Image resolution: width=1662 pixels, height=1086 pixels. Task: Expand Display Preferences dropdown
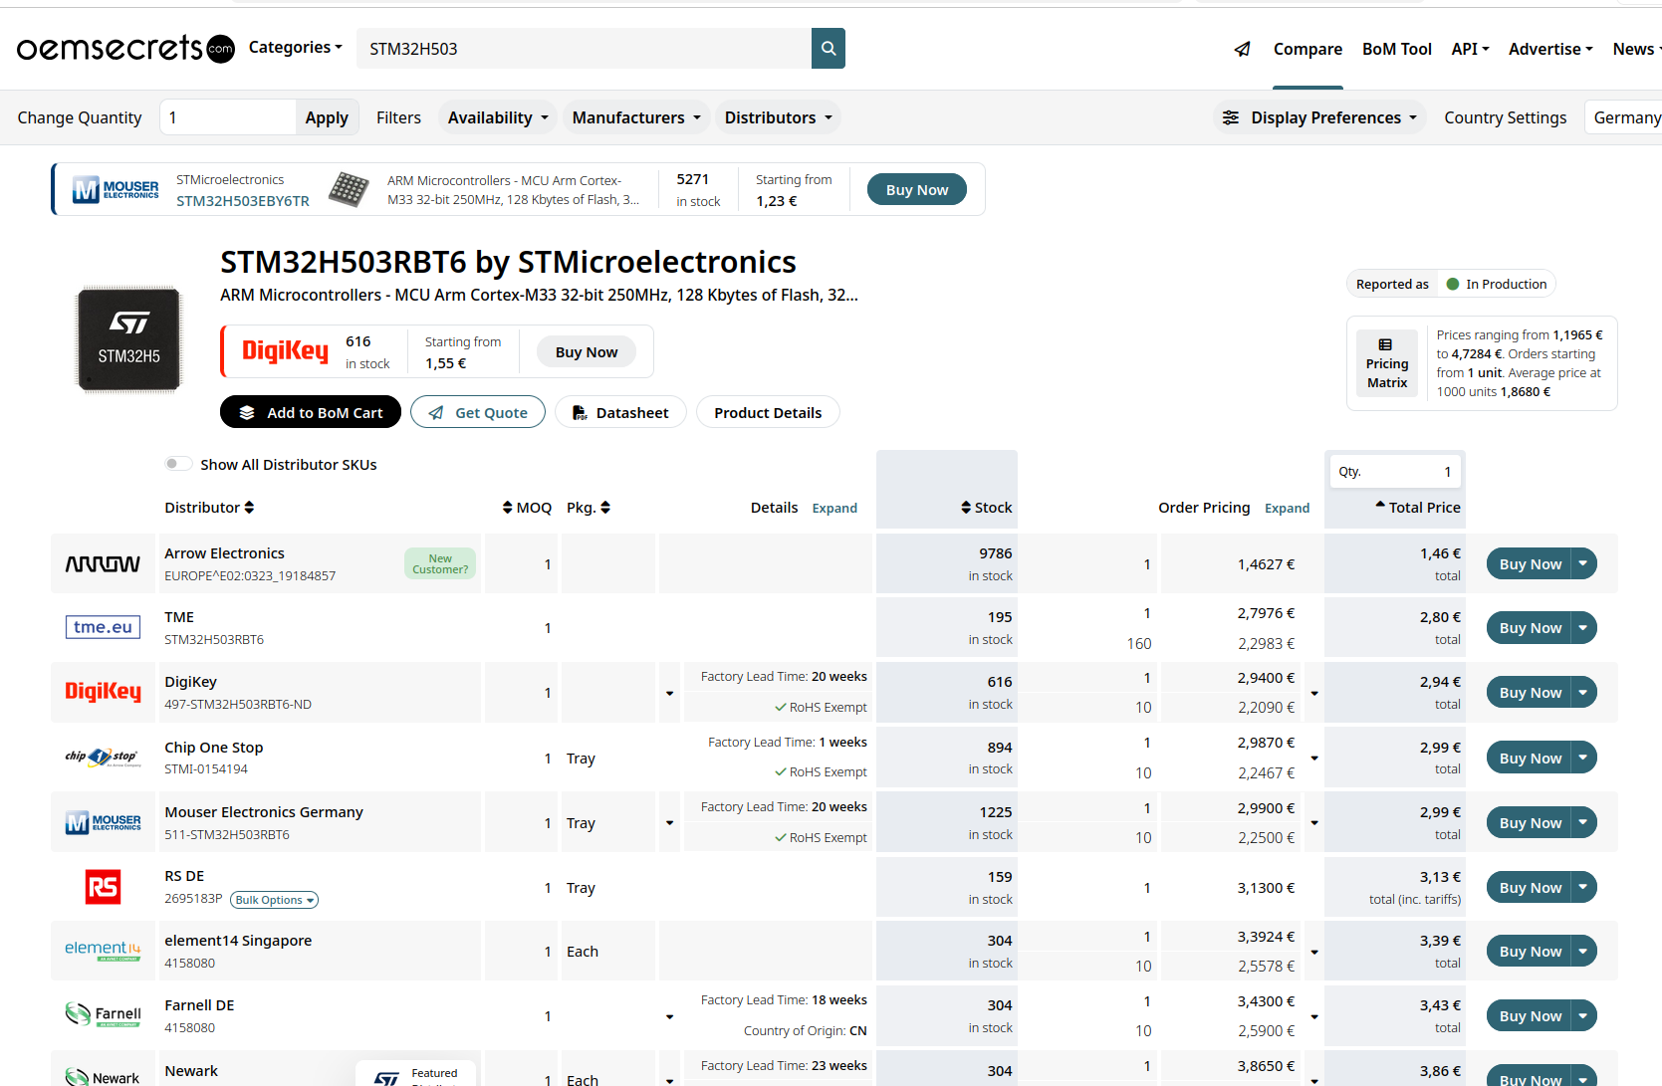[x=1319, y=117]
